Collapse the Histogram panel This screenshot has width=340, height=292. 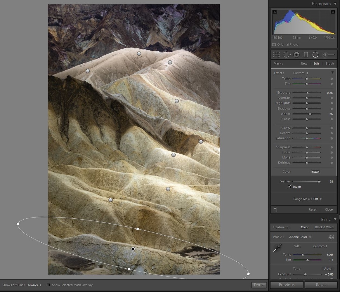[x=335, y=4]
